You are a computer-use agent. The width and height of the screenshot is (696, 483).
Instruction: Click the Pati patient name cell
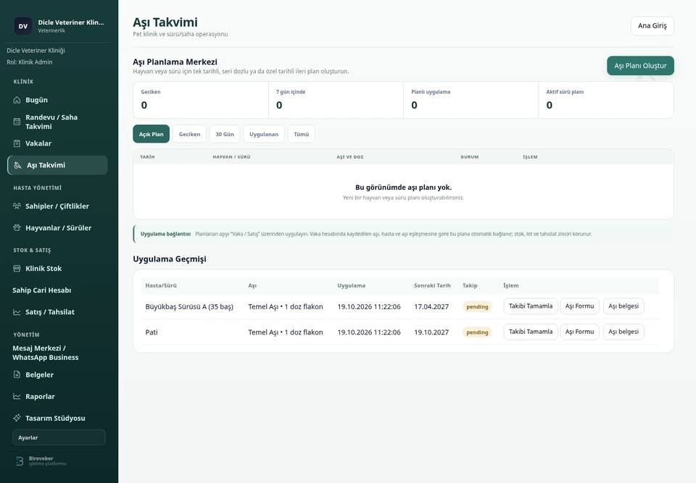(x=152, y=332)
